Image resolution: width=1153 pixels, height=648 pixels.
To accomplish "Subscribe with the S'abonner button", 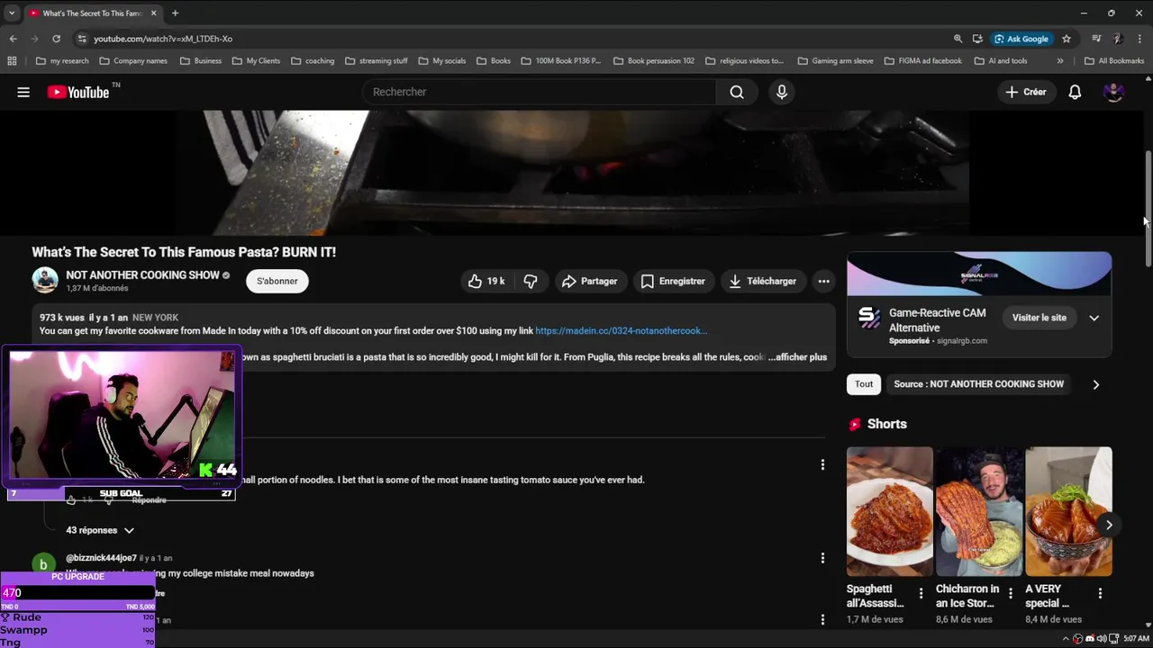I will point(277,281).
